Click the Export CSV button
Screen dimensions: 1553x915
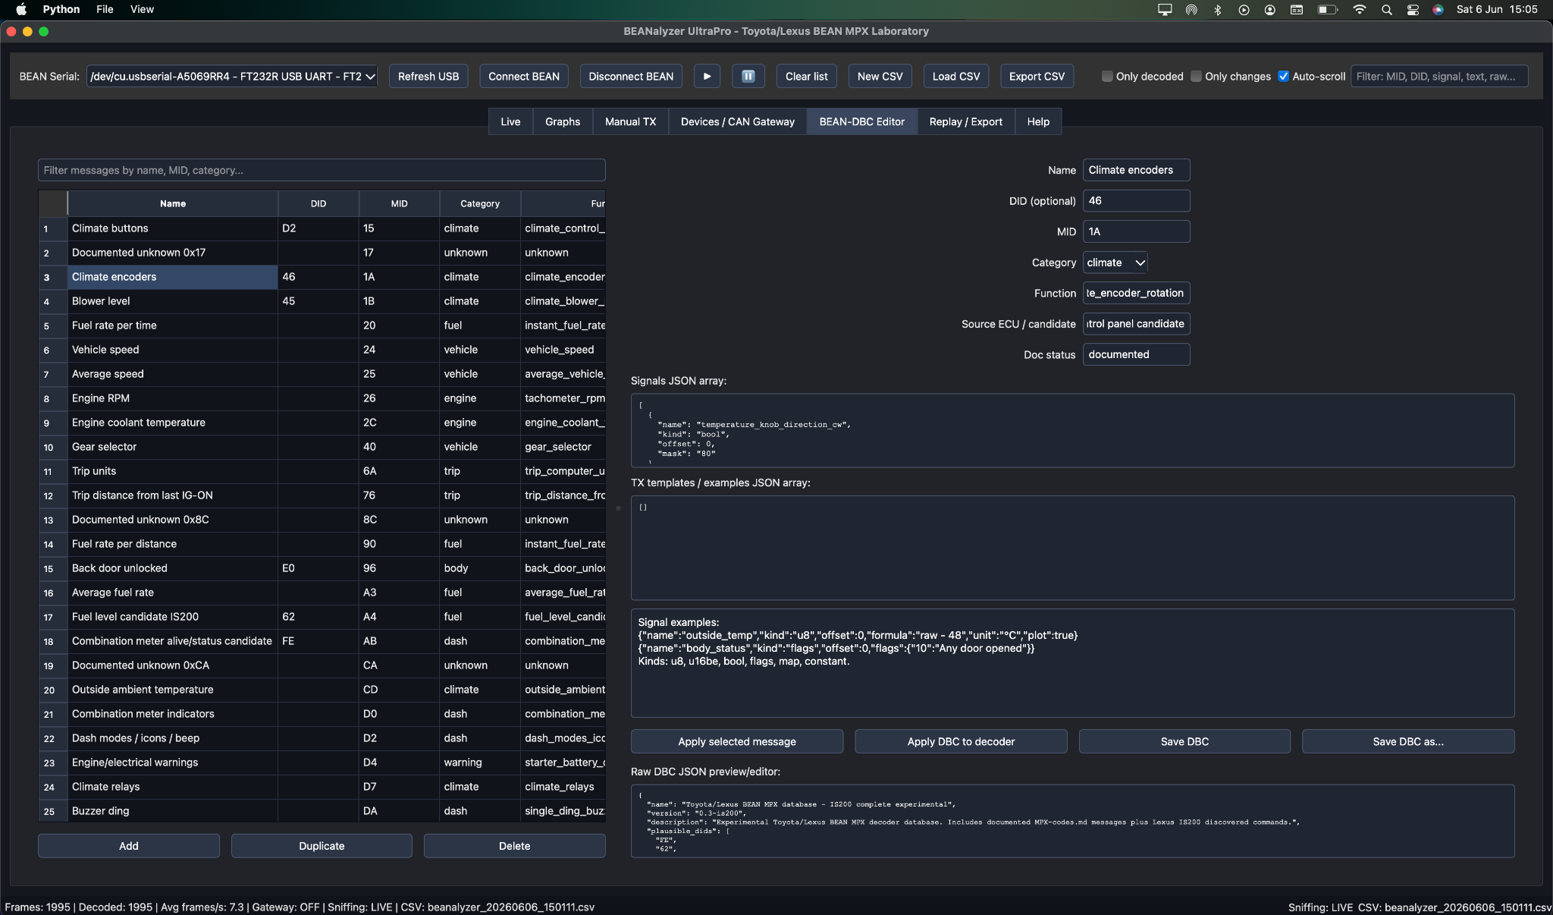click(1037, 76)
